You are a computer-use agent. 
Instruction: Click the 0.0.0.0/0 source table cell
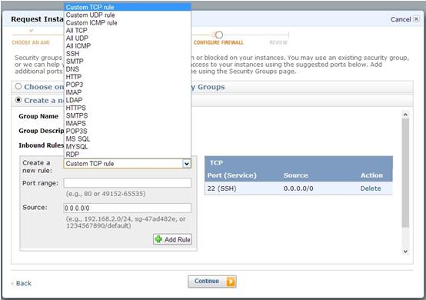pos(298,188)
